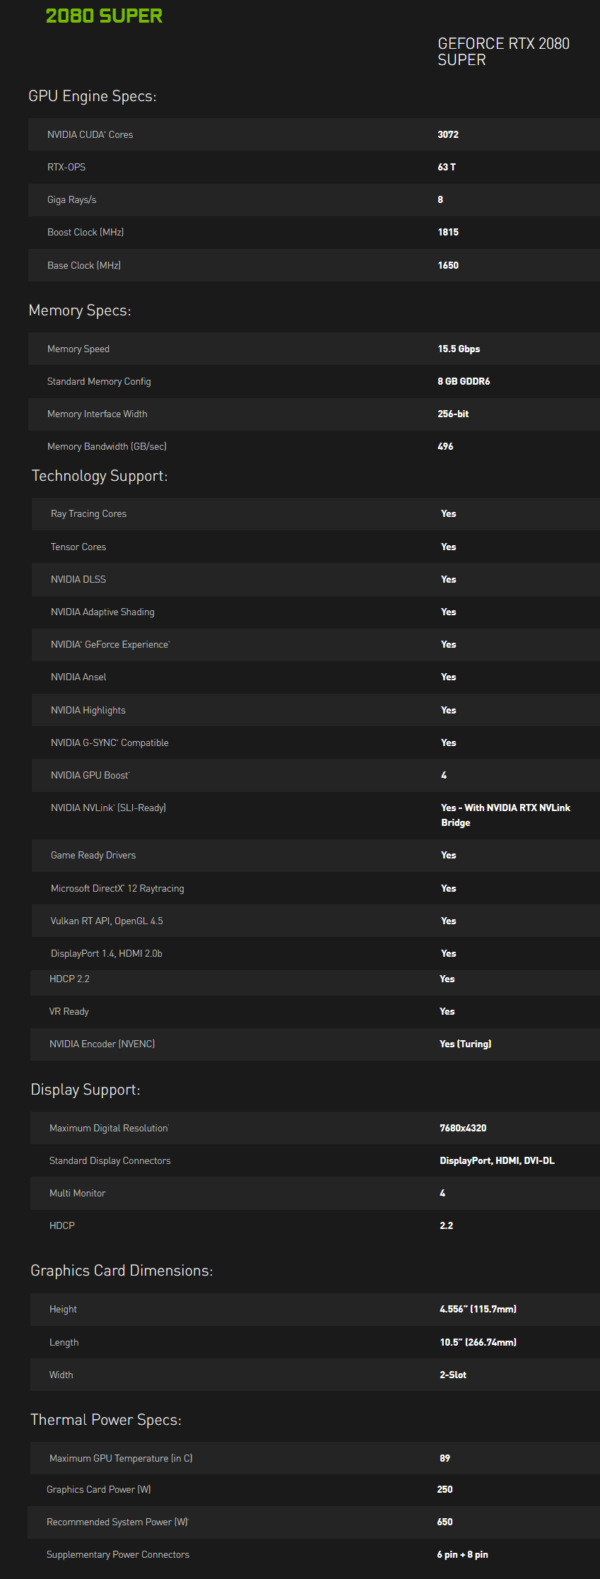This screenshot has height=1579, width=600.
Task: Click the Memory Specs section heading
Action: coord(80,310)
